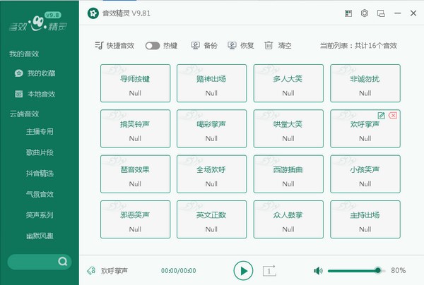Click the 云端音效 section heading
Screen dimensions: 424x285
[24, 114]
